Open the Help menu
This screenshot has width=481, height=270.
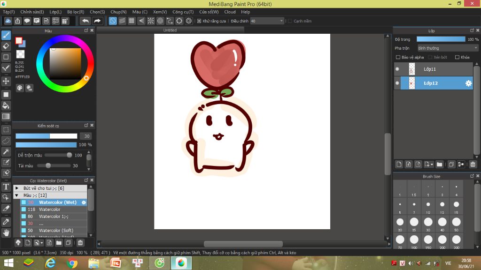245,12
